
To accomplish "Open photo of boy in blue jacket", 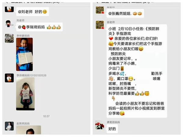I will pos(24,54).
